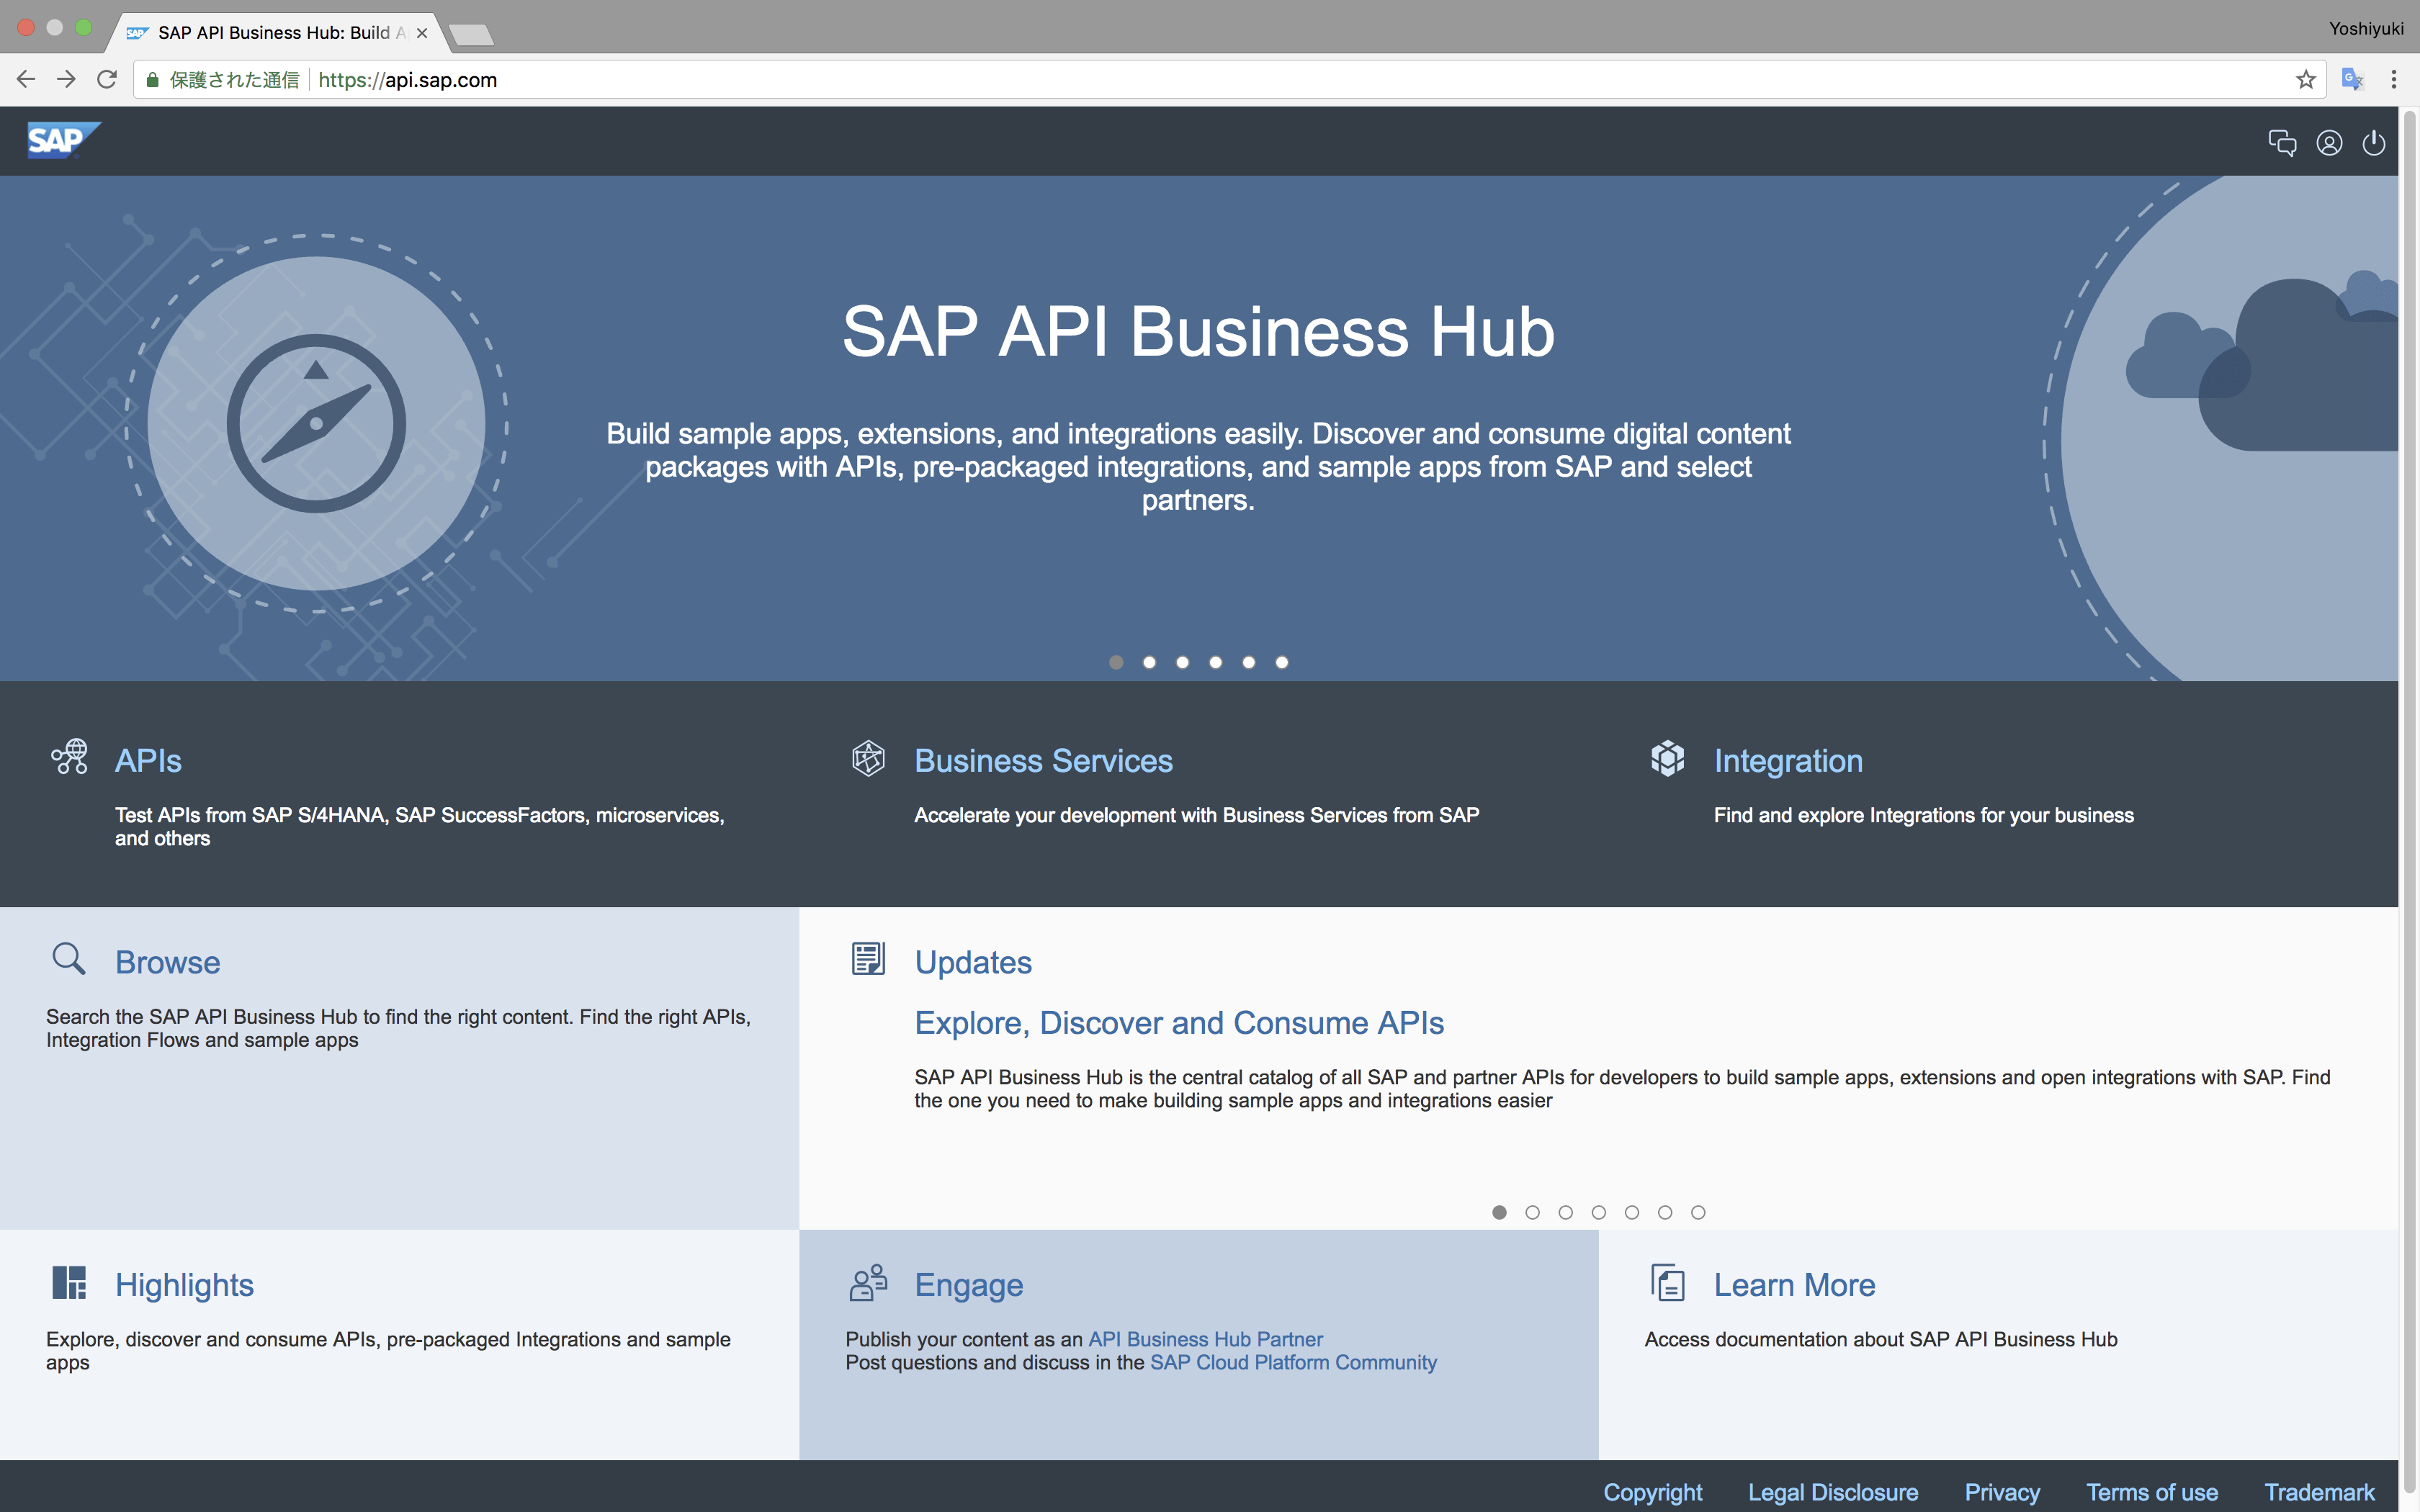
Task: Click the Engage people icon
Action: pos(868,1282)
